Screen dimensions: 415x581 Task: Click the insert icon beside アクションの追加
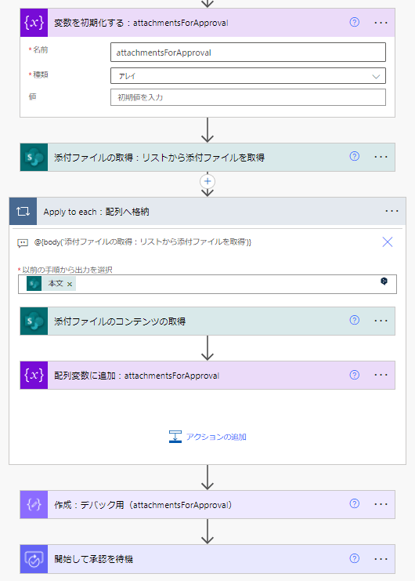(175, 437)
